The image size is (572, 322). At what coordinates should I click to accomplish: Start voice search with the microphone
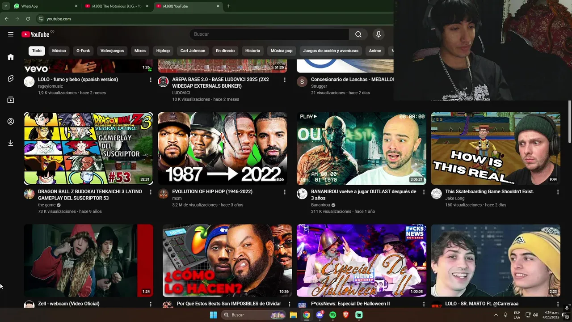click(379, 34)
